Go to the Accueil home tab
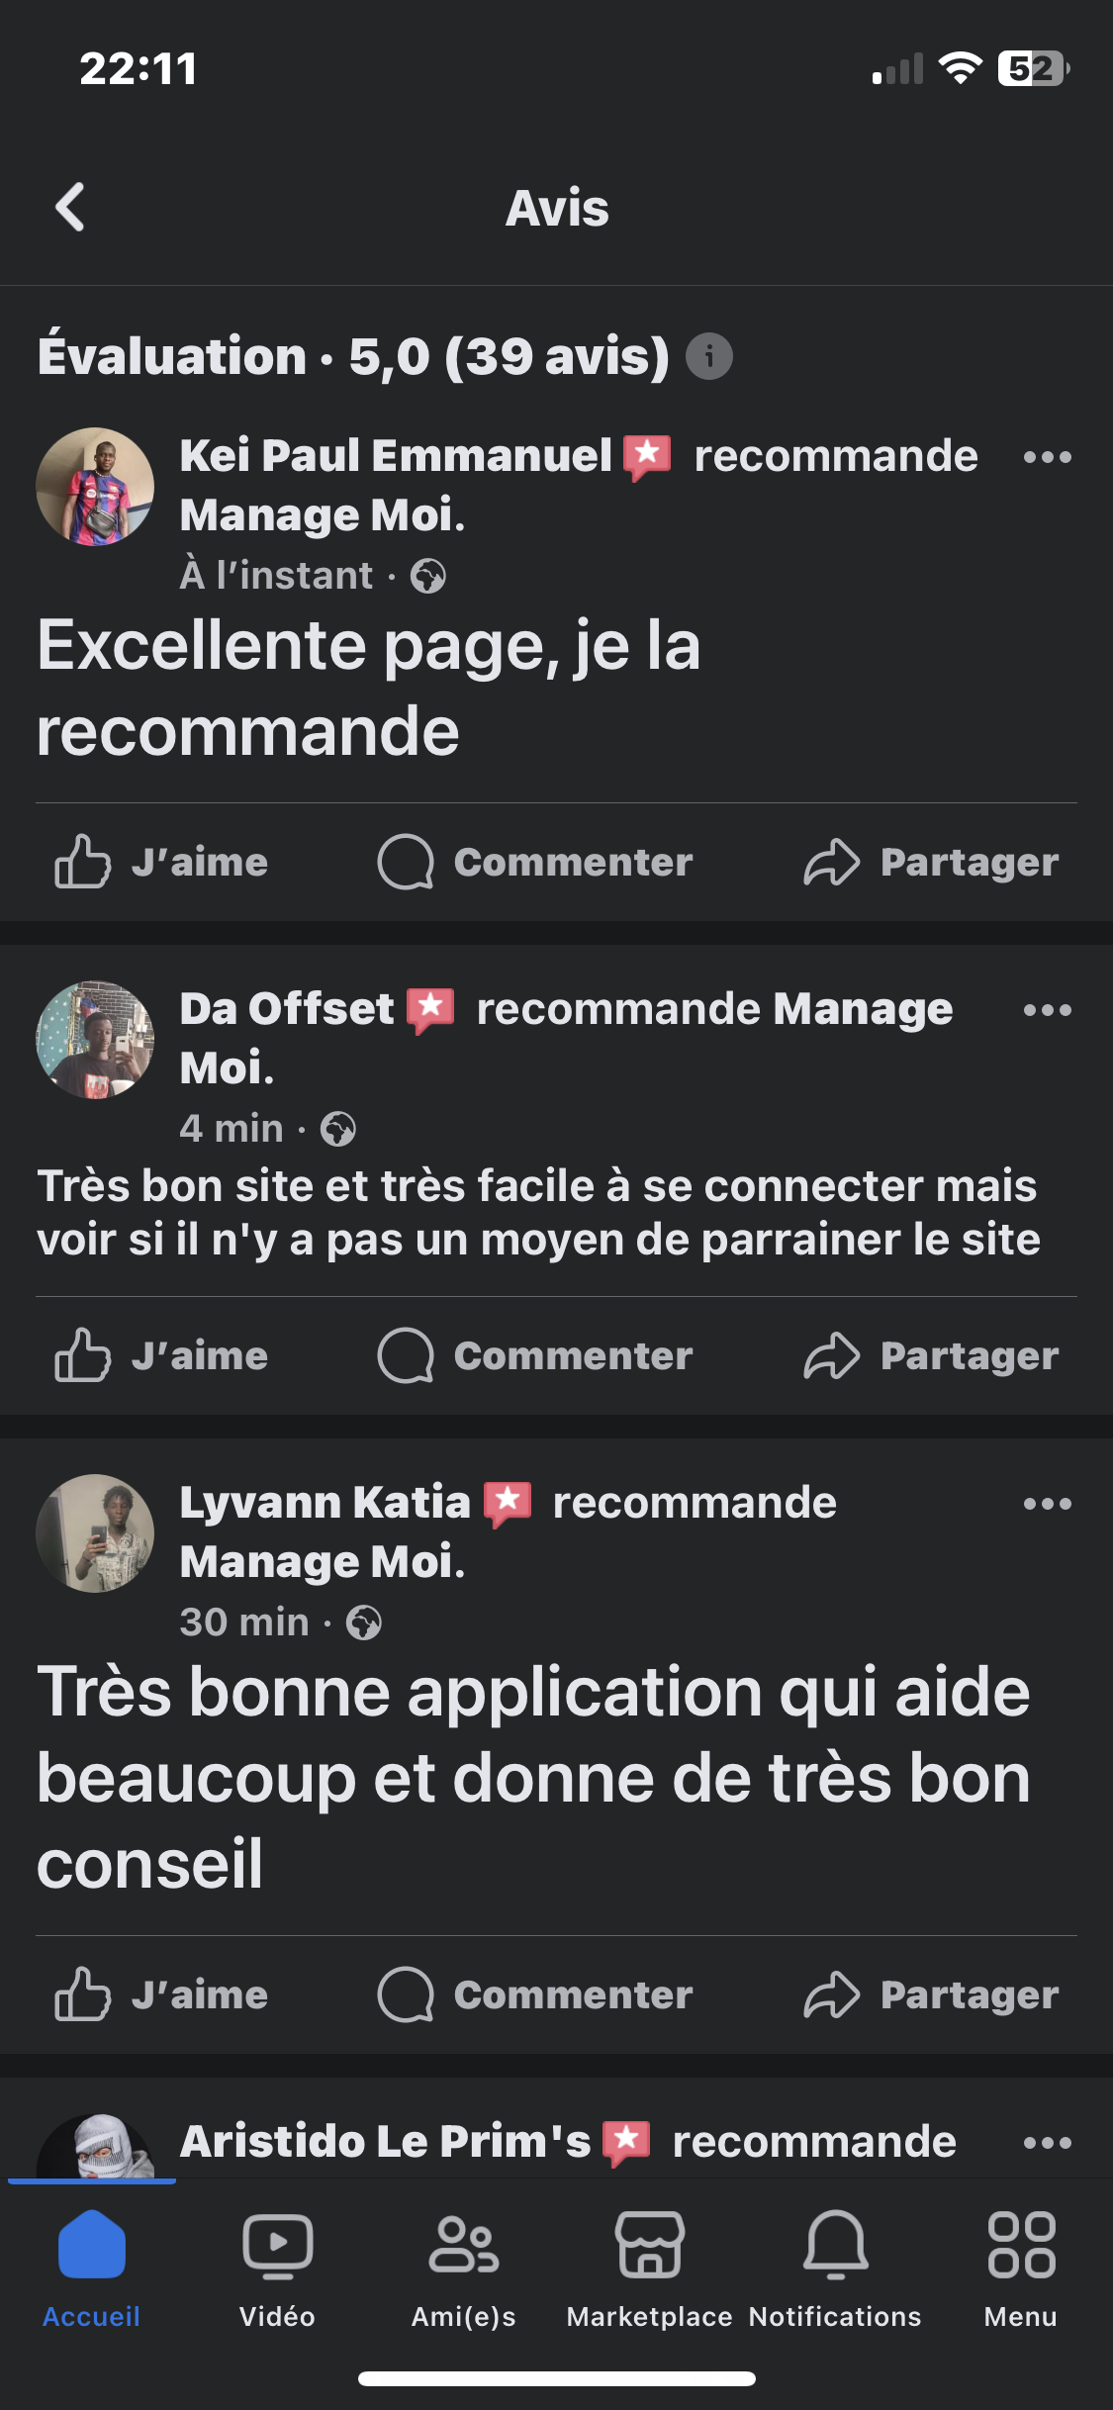Screen dimensions: 1113x2410 [x=91, y=2264]
